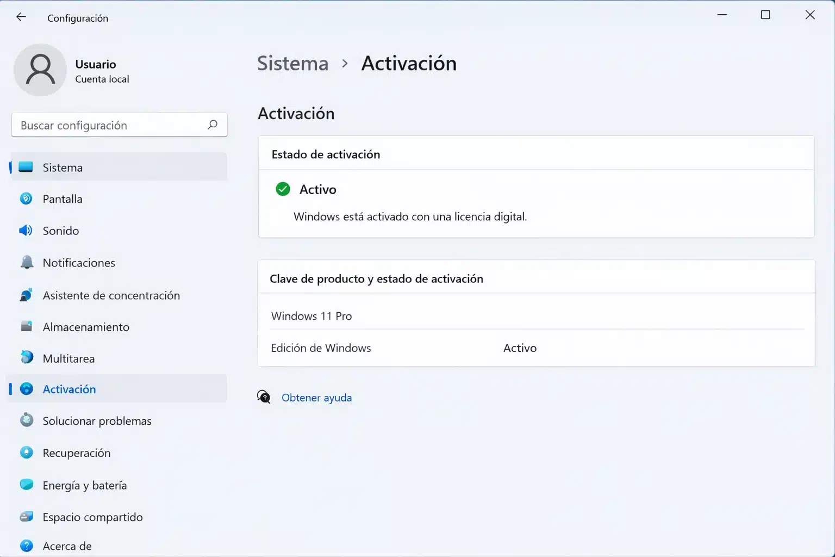Screen dimensions: 835x557
Task: Click the Activación icon in the sidebar
Action: (x=26, y=388)
